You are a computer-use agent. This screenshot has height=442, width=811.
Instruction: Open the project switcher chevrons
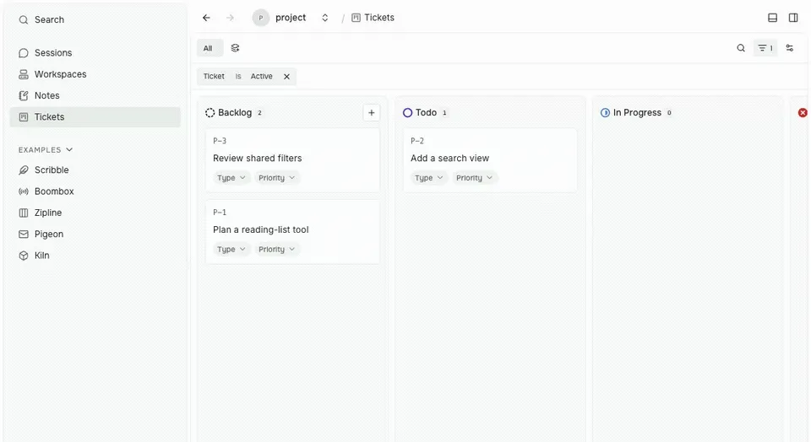(x=324, y=18)
